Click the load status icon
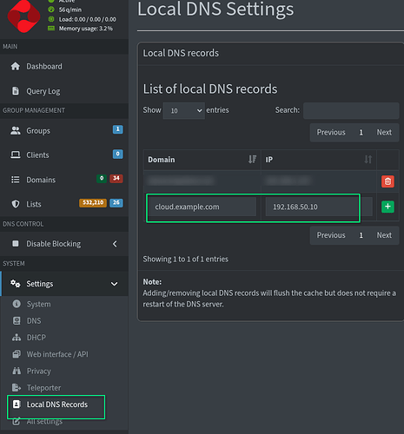 (x=51, y=19)
